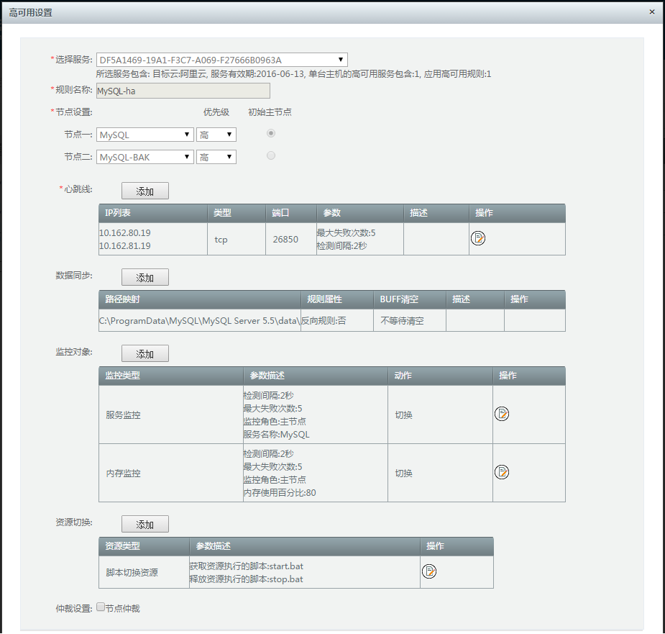This screenshot has height=634, width=665.
Task: Add a new 数据同步 rule
Action: [x=145, y=277]
